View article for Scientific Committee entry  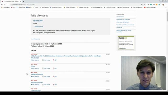[x=46, y=85]
